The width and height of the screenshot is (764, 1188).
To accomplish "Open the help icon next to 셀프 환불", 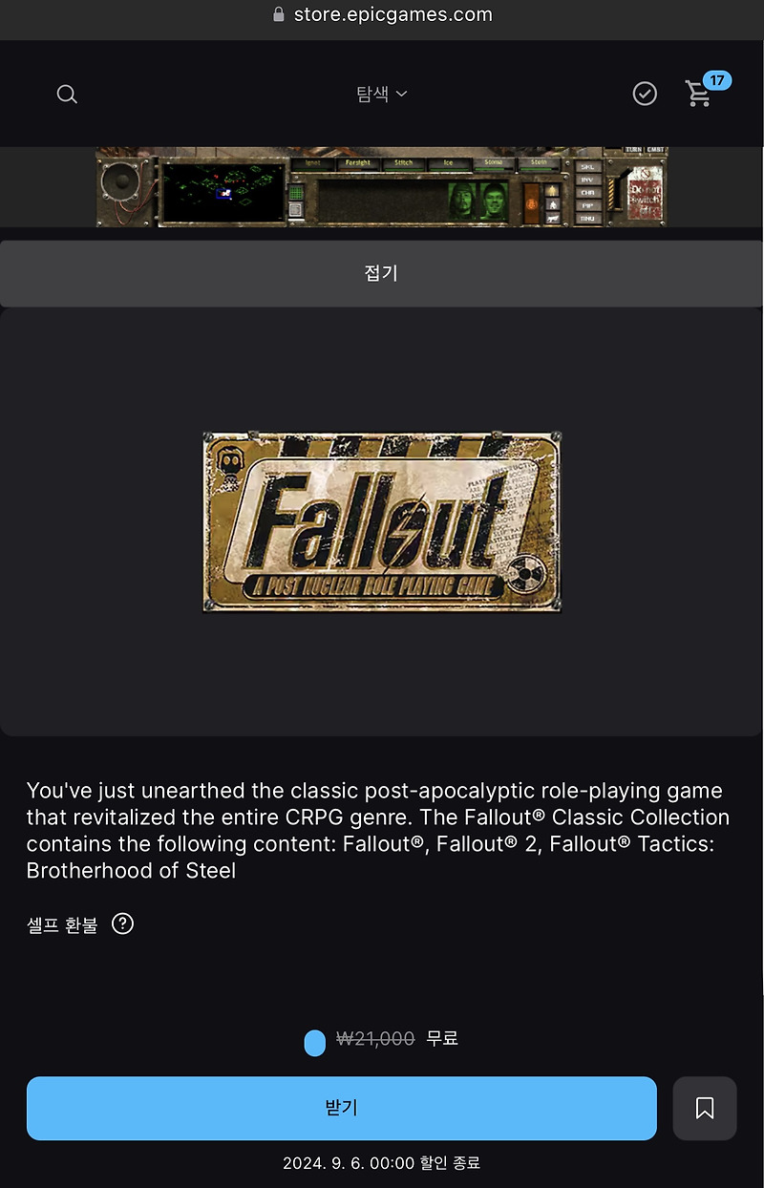I will (x=122, y=924).
